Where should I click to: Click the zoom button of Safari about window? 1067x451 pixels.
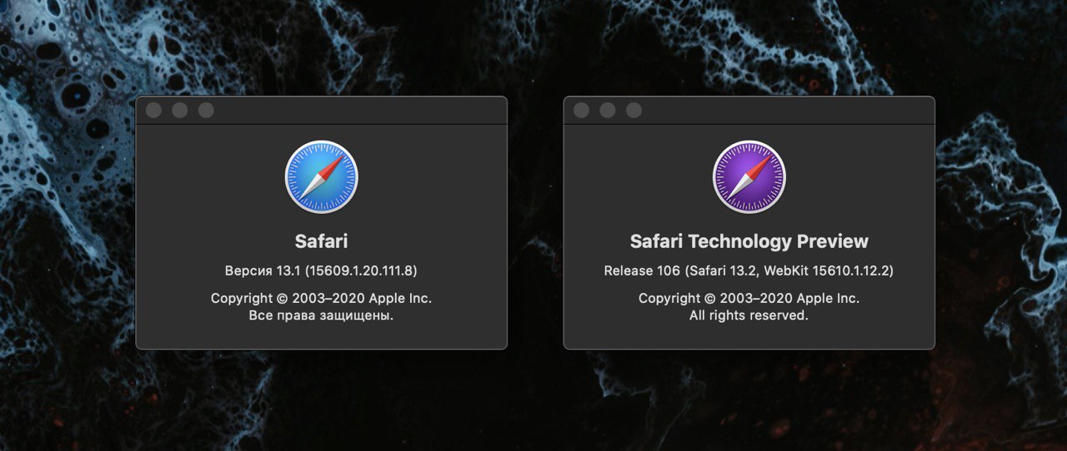coord(206,111)
